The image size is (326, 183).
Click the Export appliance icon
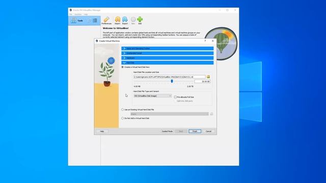point(125,20)
